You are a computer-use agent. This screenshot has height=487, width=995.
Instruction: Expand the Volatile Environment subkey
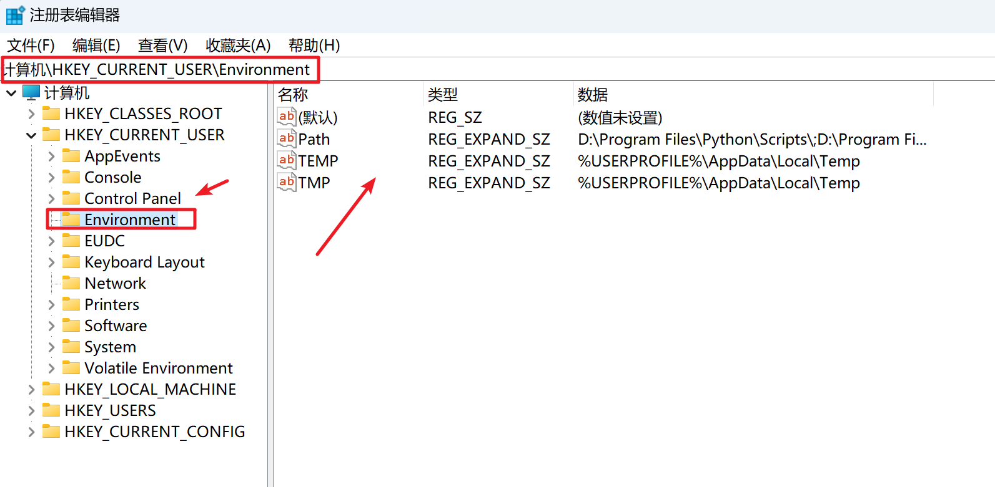click(51, 369)
